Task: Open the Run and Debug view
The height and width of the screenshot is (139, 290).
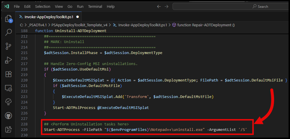Action: 8,60
